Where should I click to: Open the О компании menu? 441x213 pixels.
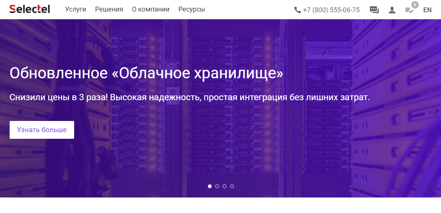[150, 9]
